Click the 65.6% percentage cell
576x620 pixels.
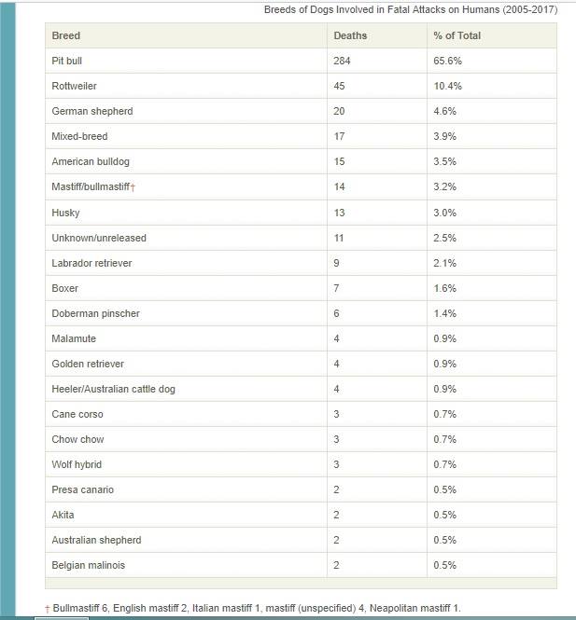tap(448, 61)
